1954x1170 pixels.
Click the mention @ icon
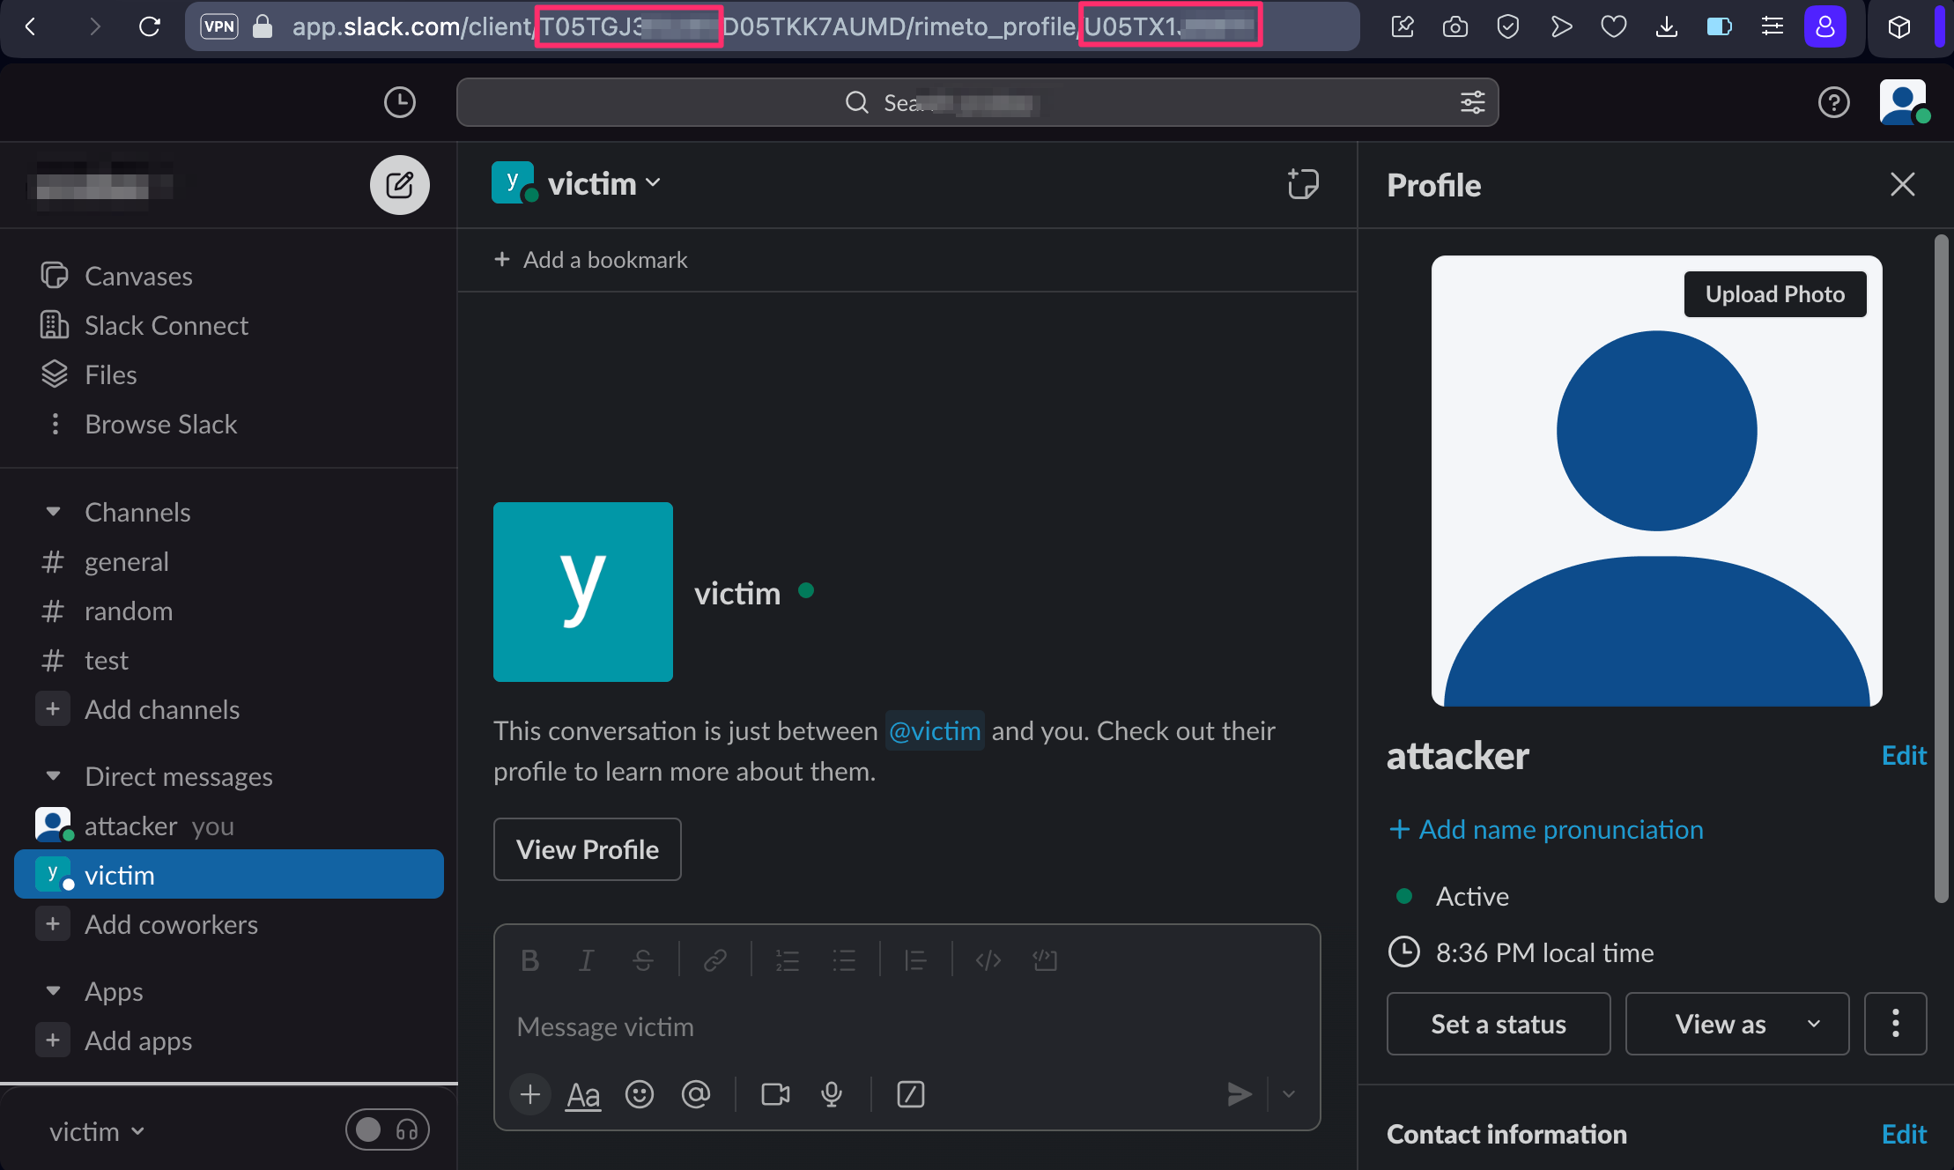coord(695,1094)
